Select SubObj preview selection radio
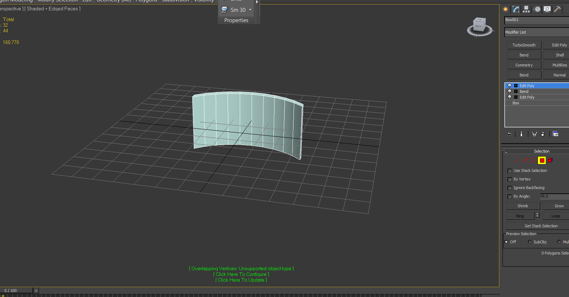 click(x=530, y=242)
